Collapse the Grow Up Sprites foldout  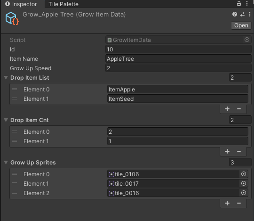[6, 162]
